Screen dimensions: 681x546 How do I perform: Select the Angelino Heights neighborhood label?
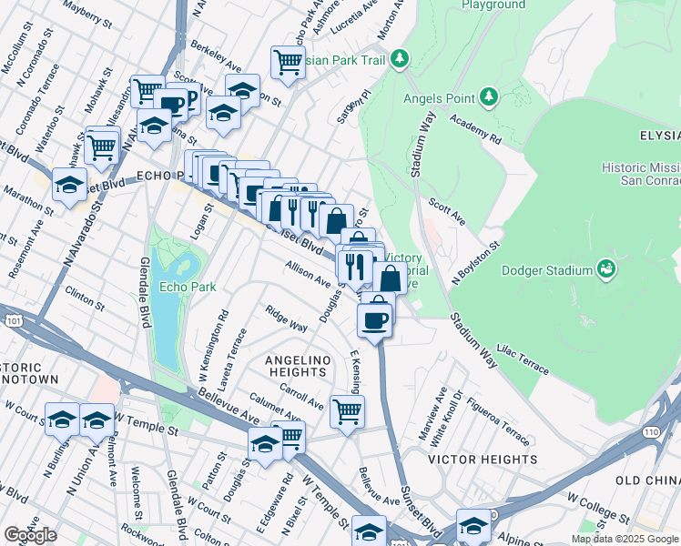[298, 367]
